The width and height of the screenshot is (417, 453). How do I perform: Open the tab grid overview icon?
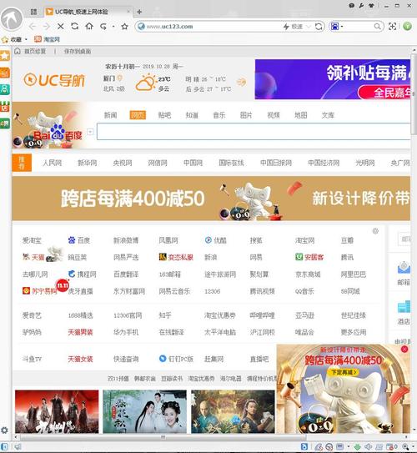click(x=33, y=12)
